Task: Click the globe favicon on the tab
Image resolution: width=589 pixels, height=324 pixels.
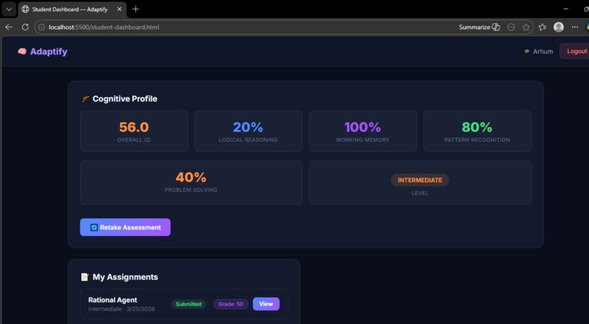Action: pyautogui.click(x=25, y=9)
